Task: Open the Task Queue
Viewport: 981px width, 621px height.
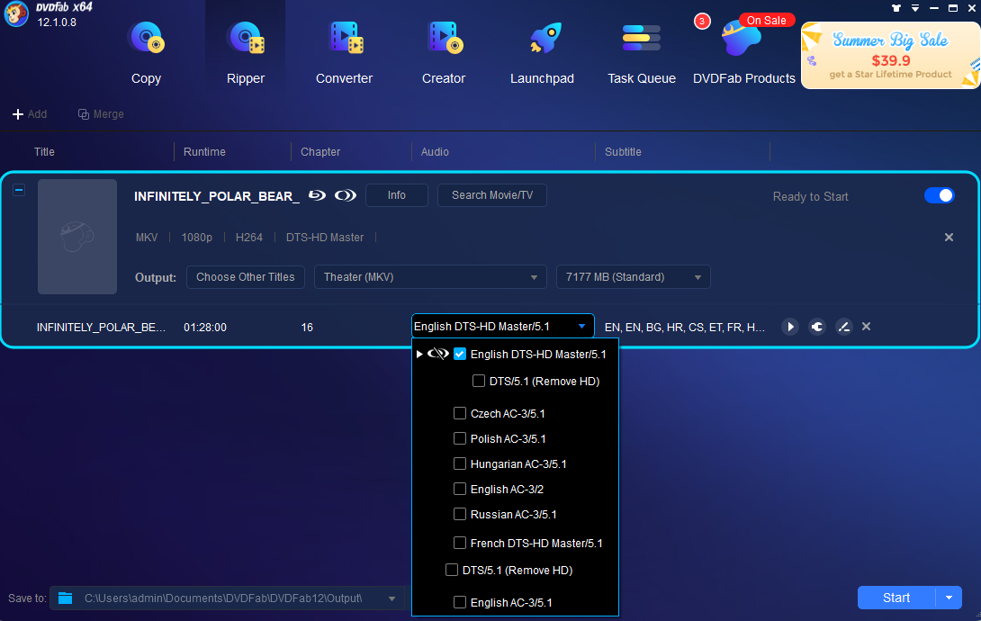Action: click(x=641, y=50)
